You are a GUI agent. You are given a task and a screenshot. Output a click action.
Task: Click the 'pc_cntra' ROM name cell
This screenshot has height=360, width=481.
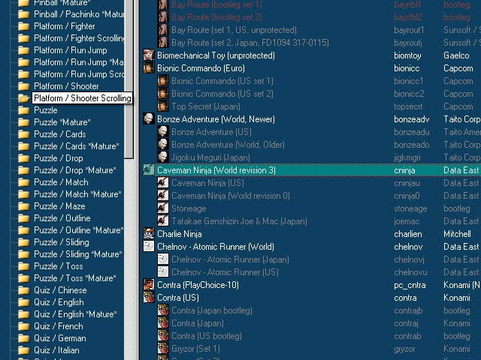coord(410,285)
